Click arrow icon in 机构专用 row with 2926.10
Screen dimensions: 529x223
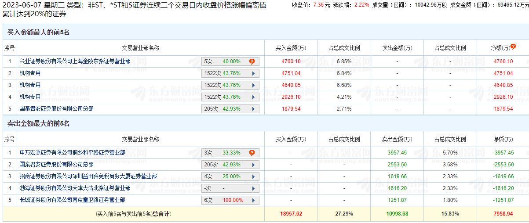click(253, 97)
